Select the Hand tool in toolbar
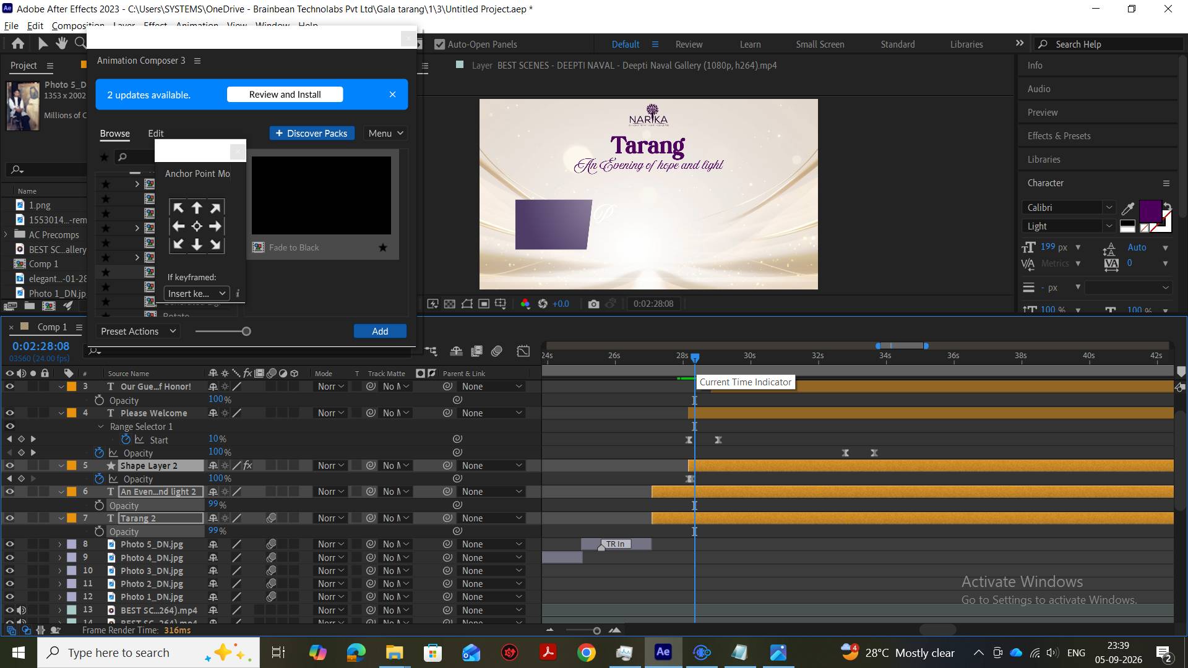1188x668 pixels. click(61, 43)
